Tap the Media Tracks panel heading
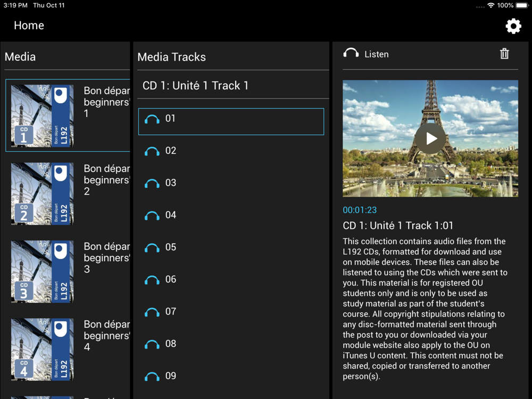 (x=172, y=57)
